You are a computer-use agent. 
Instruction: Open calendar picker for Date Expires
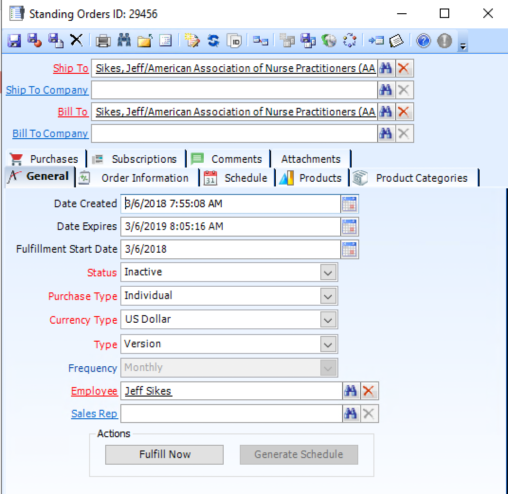click(x=350, y=227)
